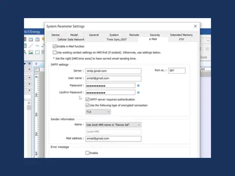Close the System Parameter Settings dialog
Image resolution: width=235 pixels, height=176 pixels.
click(195, 26)
